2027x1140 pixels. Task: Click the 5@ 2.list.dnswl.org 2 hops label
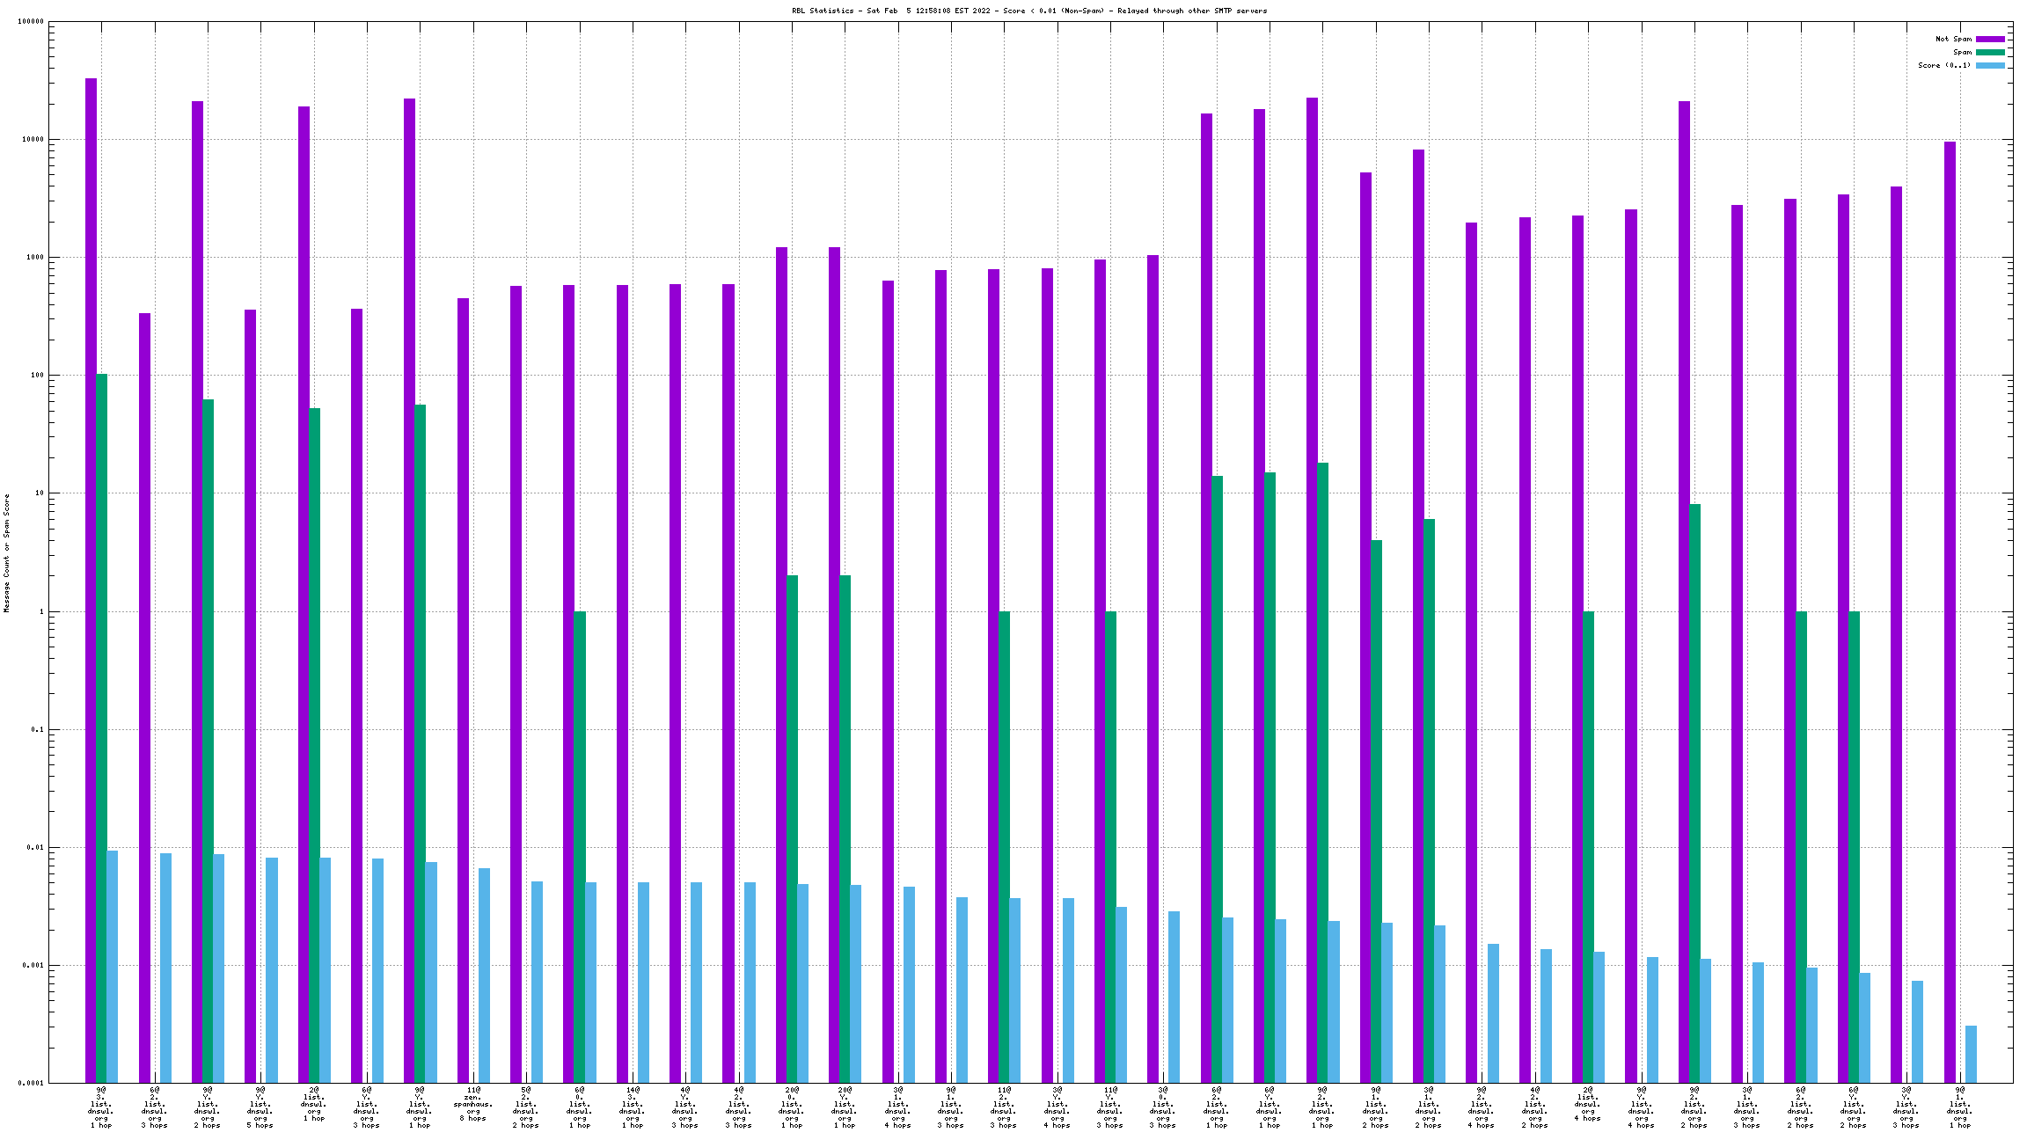(526, 1107)
